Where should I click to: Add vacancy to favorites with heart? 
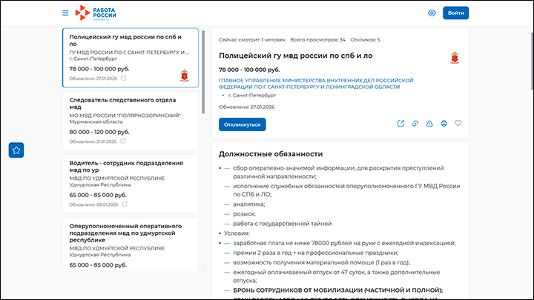click(458, 124)
